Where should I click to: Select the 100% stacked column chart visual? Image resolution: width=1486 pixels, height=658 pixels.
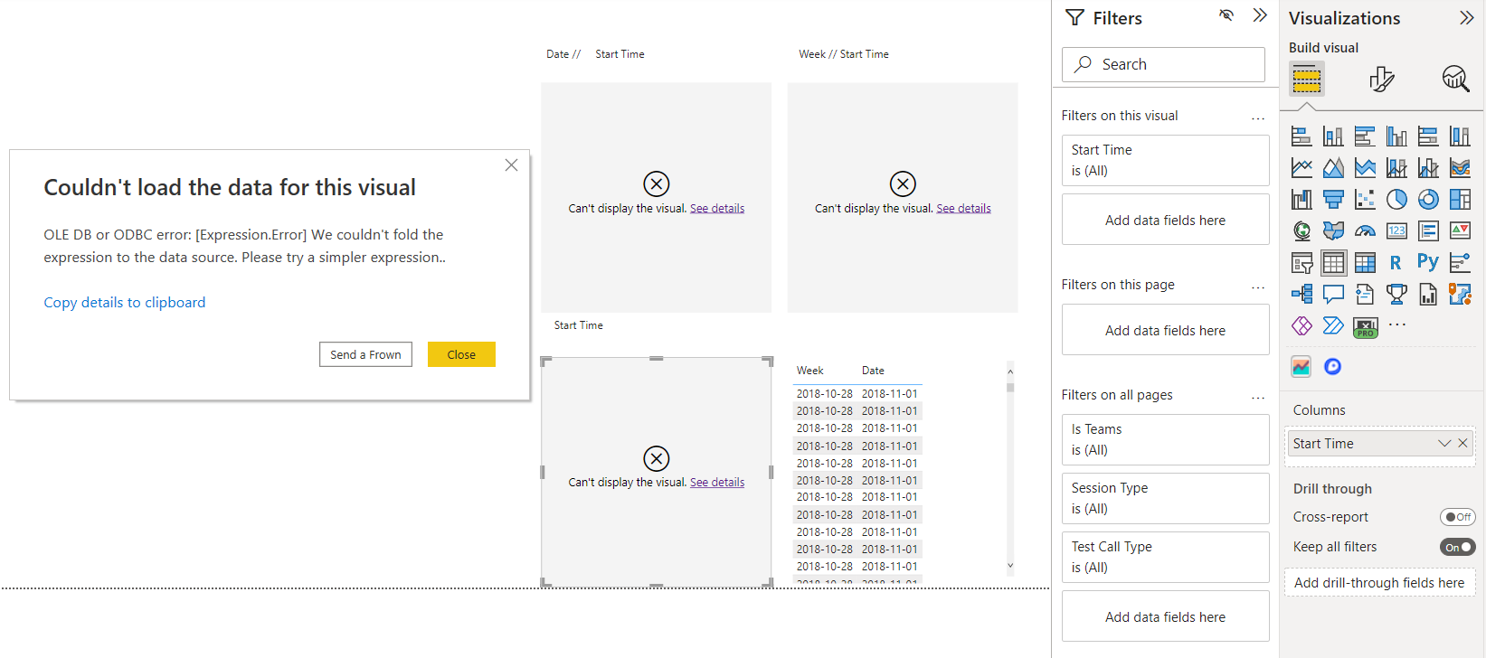point(1460,136)
